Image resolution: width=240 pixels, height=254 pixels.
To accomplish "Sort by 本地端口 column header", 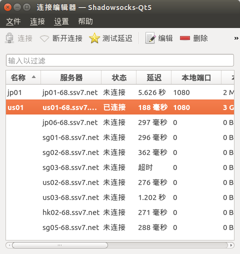I will point(196,77).
